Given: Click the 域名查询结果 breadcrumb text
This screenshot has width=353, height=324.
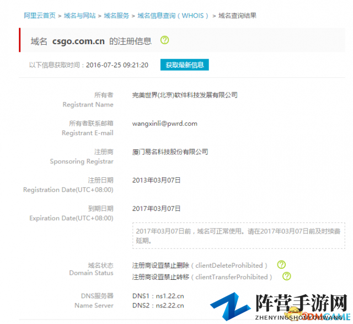Looking at the screenshot, I should tap(237, 15).
